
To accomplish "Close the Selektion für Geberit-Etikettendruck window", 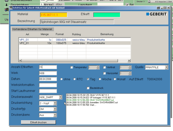I will [x=168, y=8].
